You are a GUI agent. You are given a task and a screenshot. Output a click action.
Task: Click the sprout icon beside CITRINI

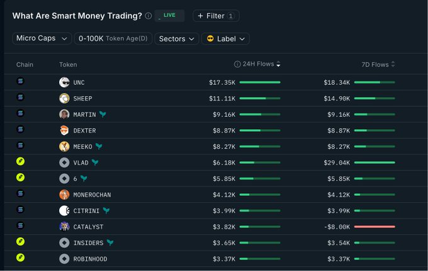click(106, 210)
